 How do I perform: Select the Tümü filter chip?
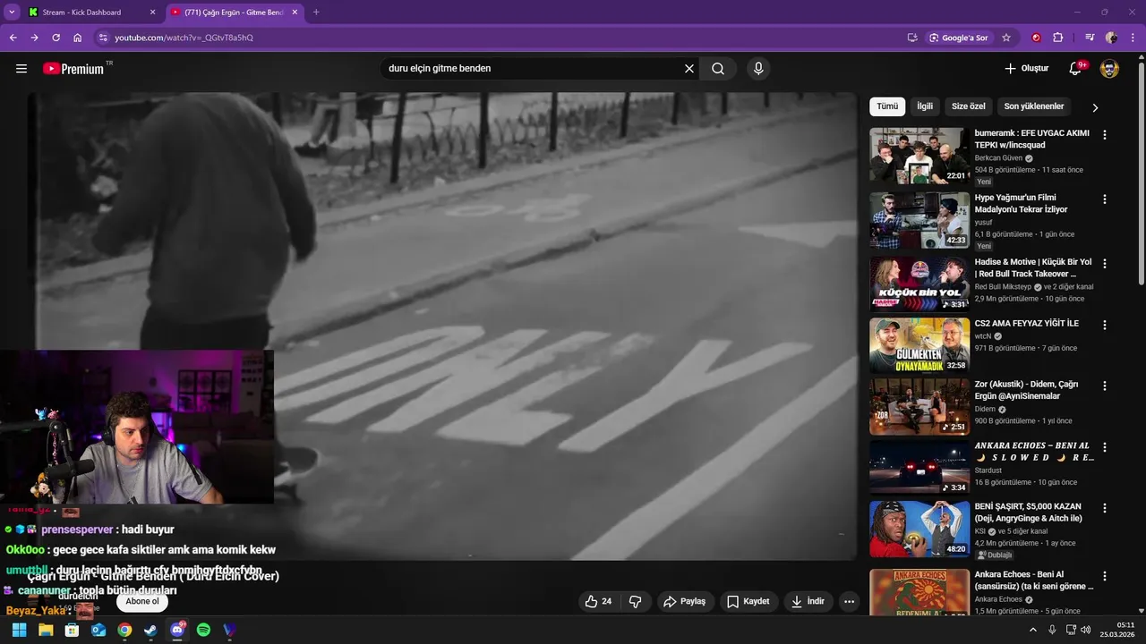pyautogui.click(x=887, y=106)
